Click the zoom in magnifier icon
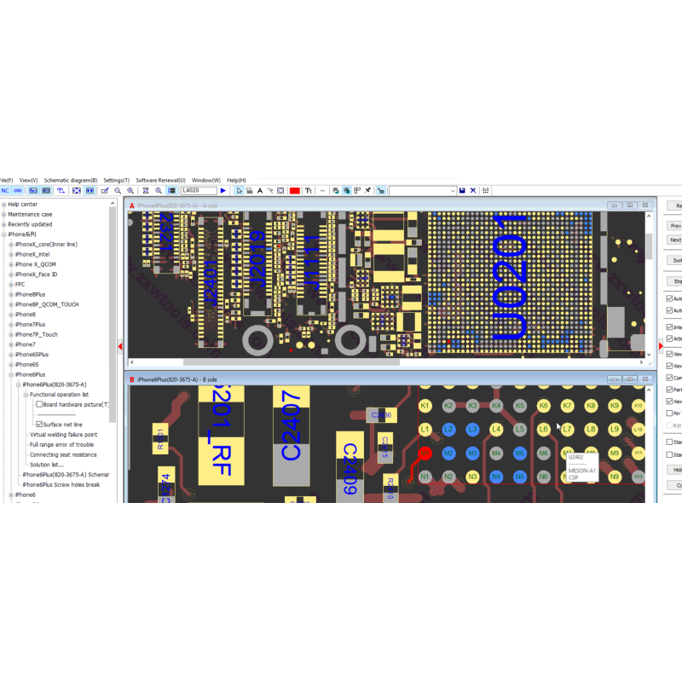This screenshot has width=682, height=682. (x=130, y=191)
